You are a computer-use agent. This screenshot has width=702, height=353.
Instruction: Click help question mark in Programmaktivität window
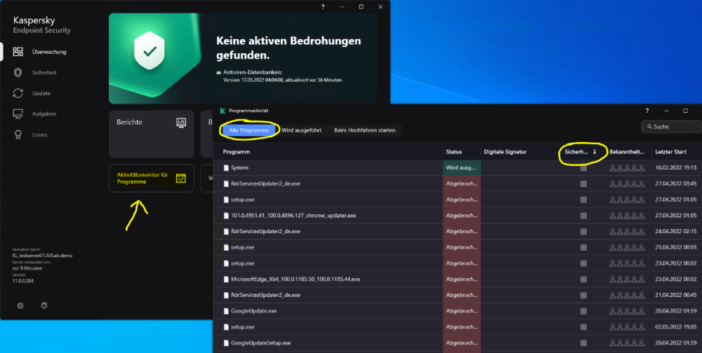tap(647, 111)
